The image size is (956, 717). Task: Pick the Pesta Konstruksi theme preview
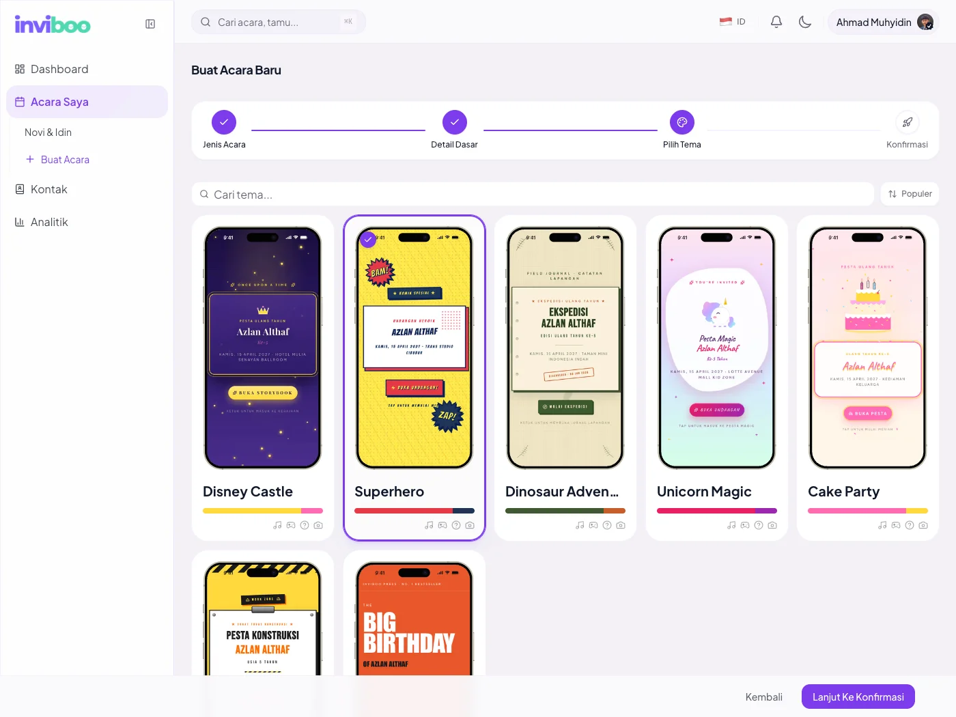coord(263,618)
